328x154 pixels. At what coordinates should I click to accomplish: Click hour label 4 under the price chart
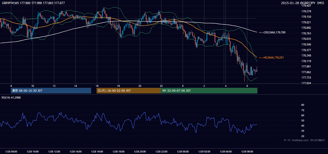click(226, 85)
